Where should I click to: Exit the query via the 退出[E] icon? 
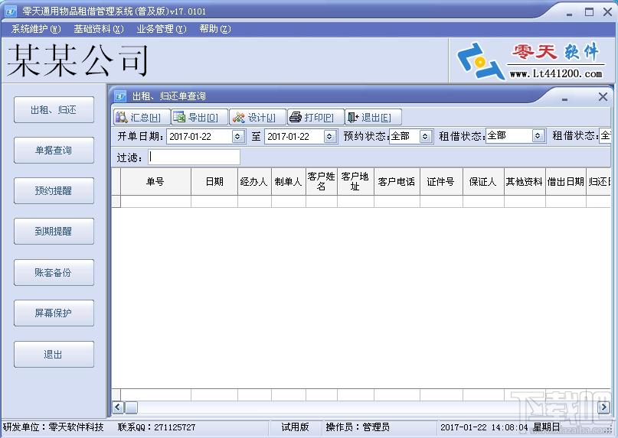click(x=353, y=117)
